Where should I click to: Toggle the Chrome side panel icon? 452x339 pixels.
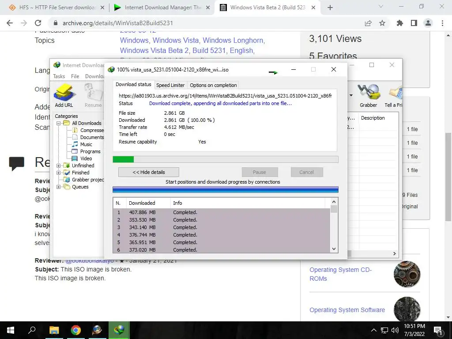click(414, 23)
